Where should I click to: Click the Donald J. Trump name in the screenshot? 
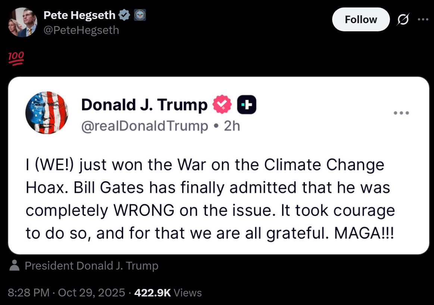[x=144, y=105]
